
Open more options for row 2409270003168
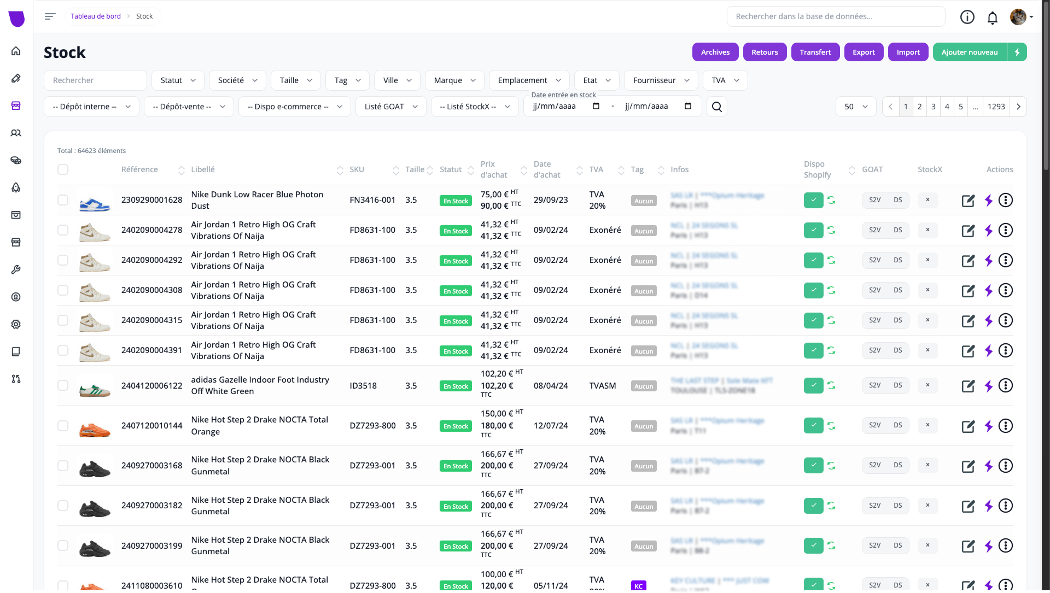(1005, 466)
